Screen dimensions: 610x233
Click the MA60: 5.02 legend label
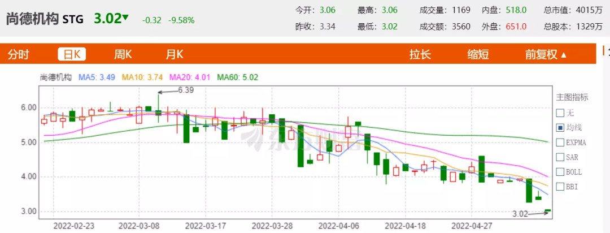237,77
